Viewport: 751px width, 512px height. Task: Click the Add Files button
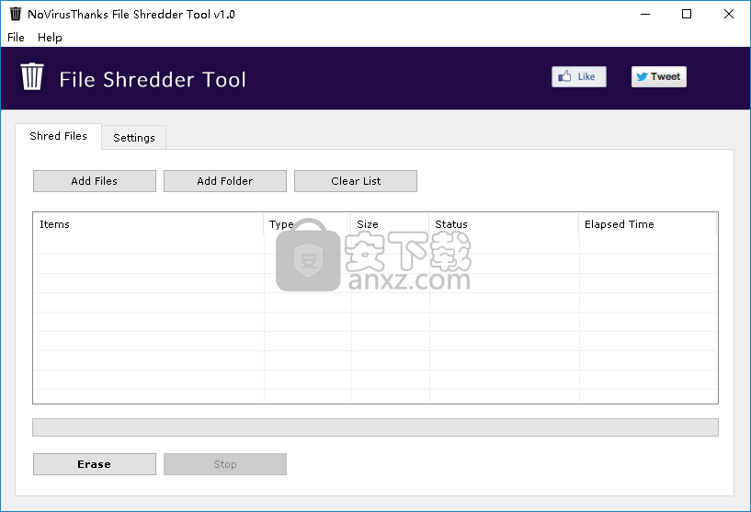(95, 181)
